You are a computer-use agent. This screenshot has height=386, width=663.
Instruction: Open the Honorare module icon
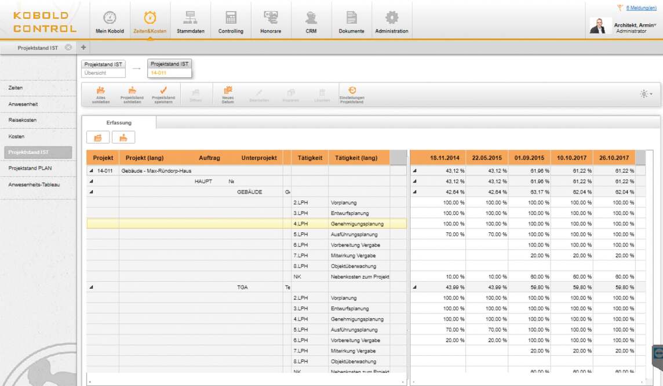(x=271, y=18)
